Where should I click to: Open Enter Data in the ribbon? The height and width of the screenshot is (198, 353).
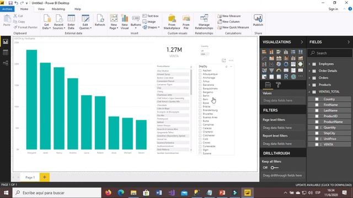pyautogui.click(x=71, y=22)
